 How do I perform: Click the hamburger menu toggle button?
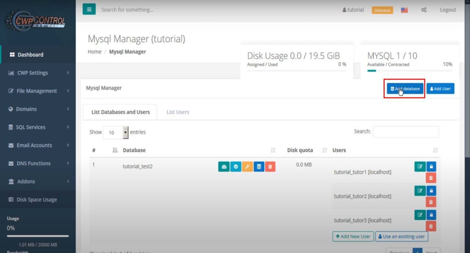(x=89, y=9)
